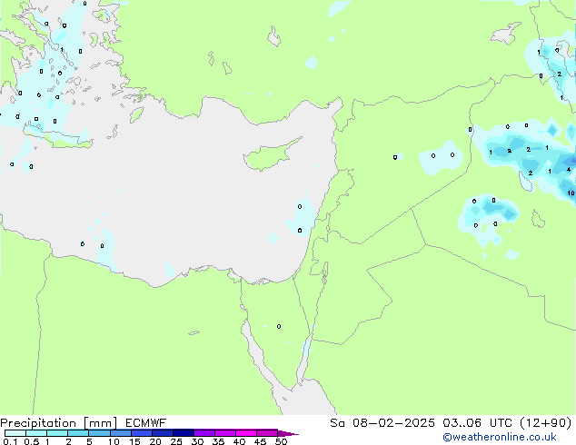Pick the 0.1–0.5 mm legend swatch
This screenshot has height=445, width=576.
15,433
